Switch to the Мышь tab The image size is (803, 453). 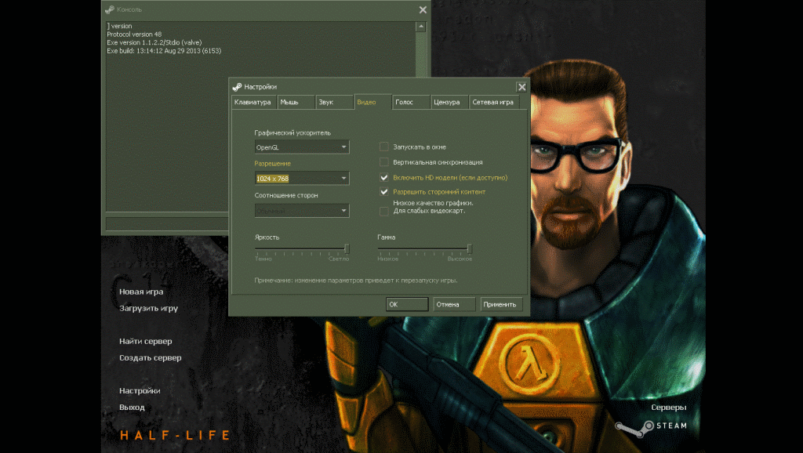[296, 102]
